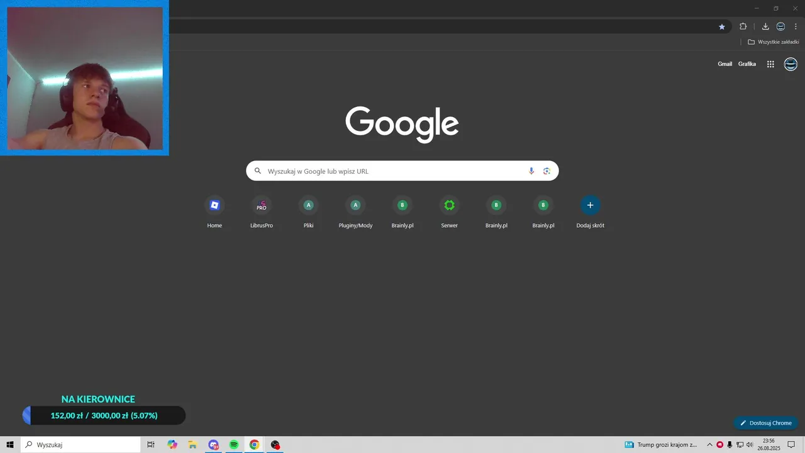Open the volume control in the tray

(x=750, y=445)
